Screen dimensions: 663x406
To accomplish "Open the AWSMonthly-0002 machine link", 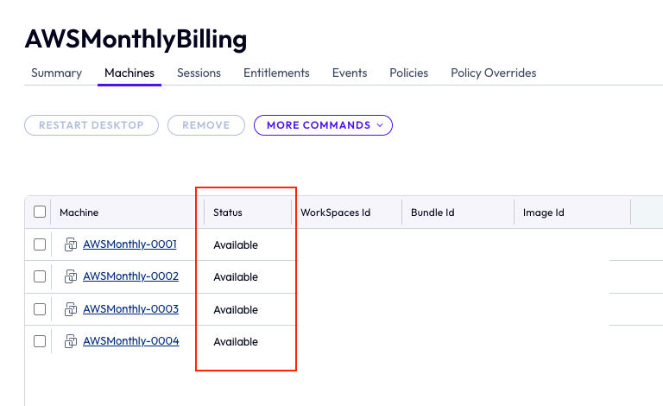I will pos(130,276).
